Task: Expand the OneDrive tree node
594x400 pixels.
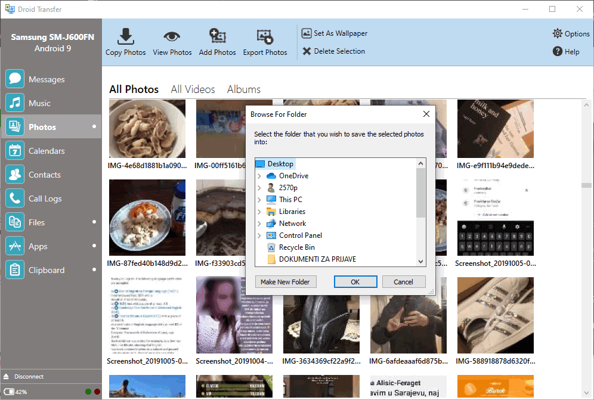Action: coord(259,176)
